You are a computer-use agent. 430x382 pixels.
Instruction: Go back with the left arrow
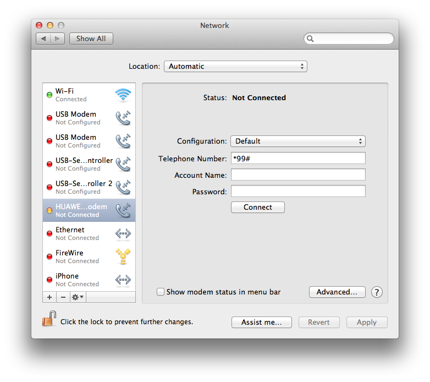(x=43, y=39)
